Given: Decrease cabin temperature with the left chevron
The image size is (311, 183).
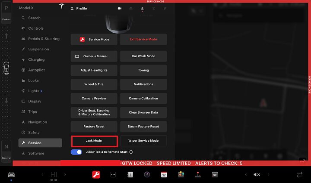Looking at the screenshot, I should point(42,174).
